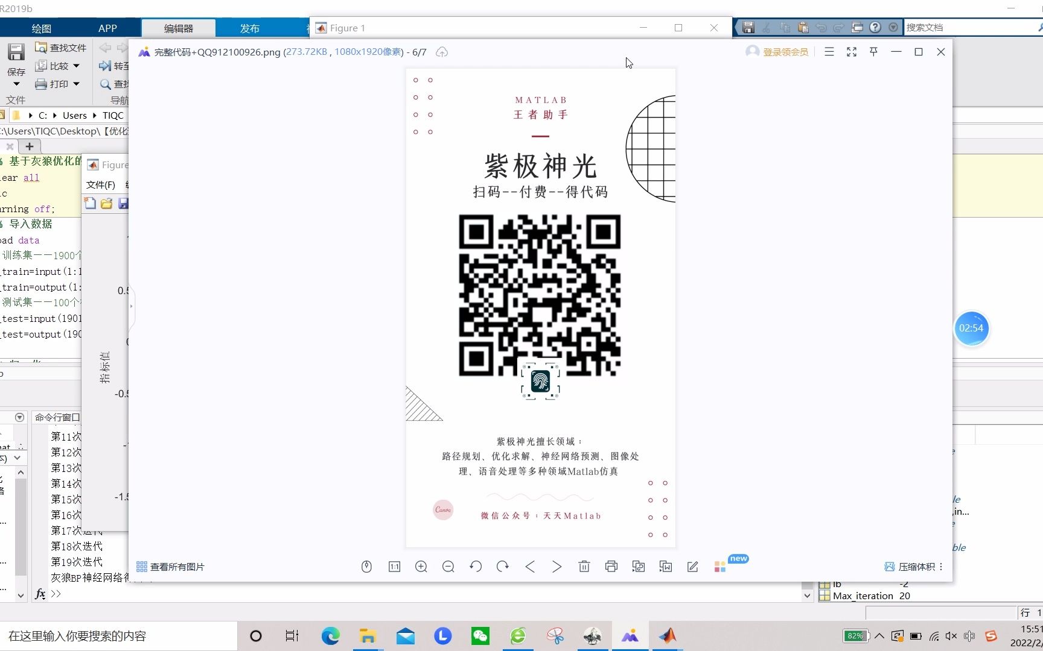Show image at 1:1 actual size
This screenshot has width=1043, height=651.
[x=394, y=567]
